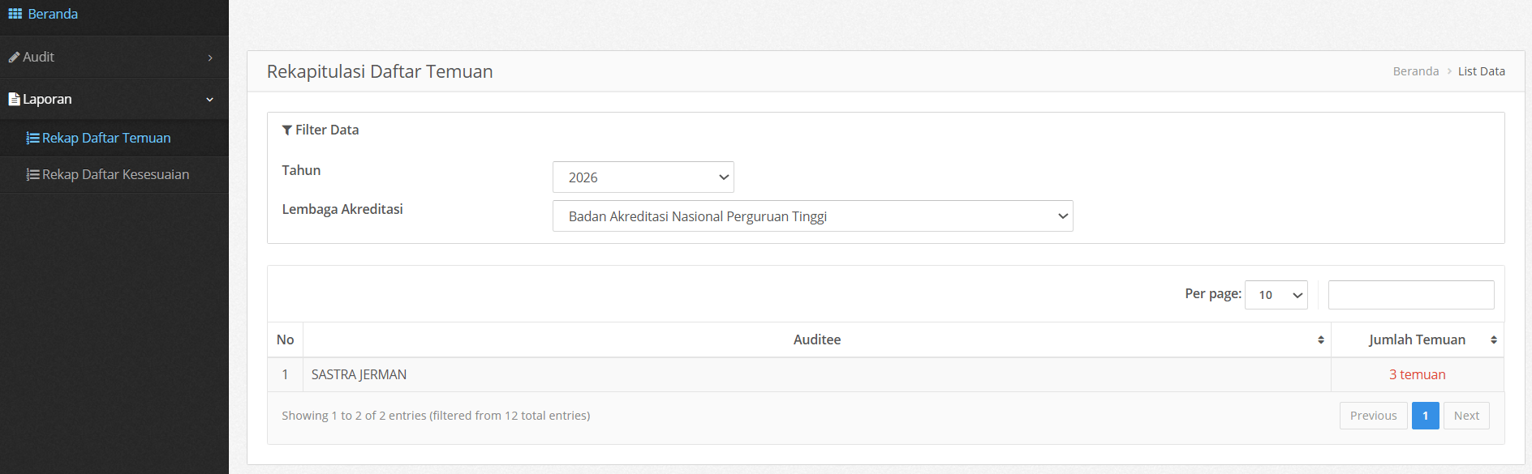Open the Lembaga Akreditasi dropdown
The width and height of the screenshot is (1532, 474).
click(813, 216)
